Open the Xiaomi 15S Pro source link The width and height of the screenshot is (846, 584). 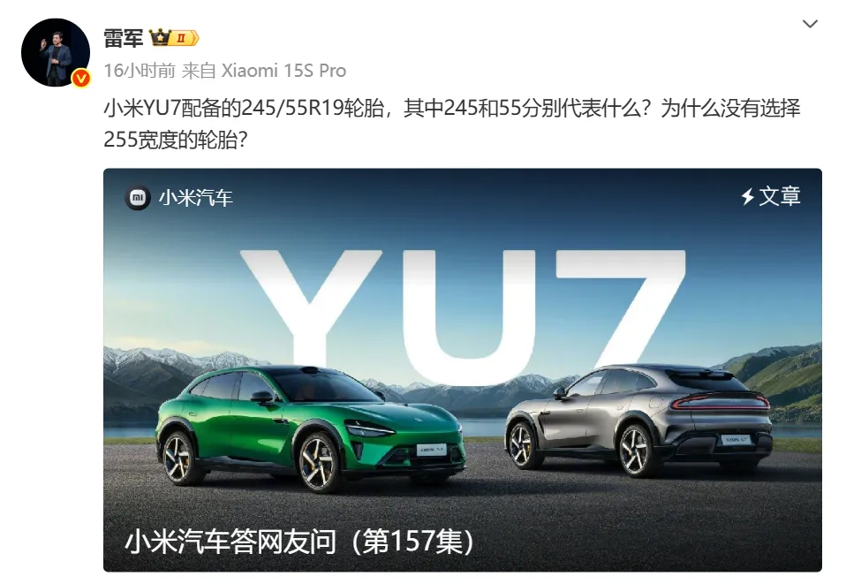point(283,71)
